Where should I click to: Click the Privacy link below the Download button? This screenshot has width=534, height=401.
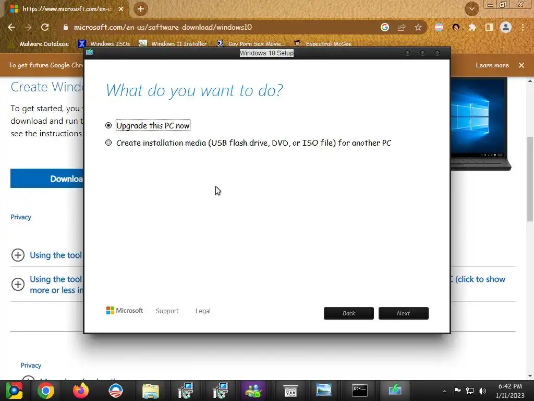tap(21, 217)
